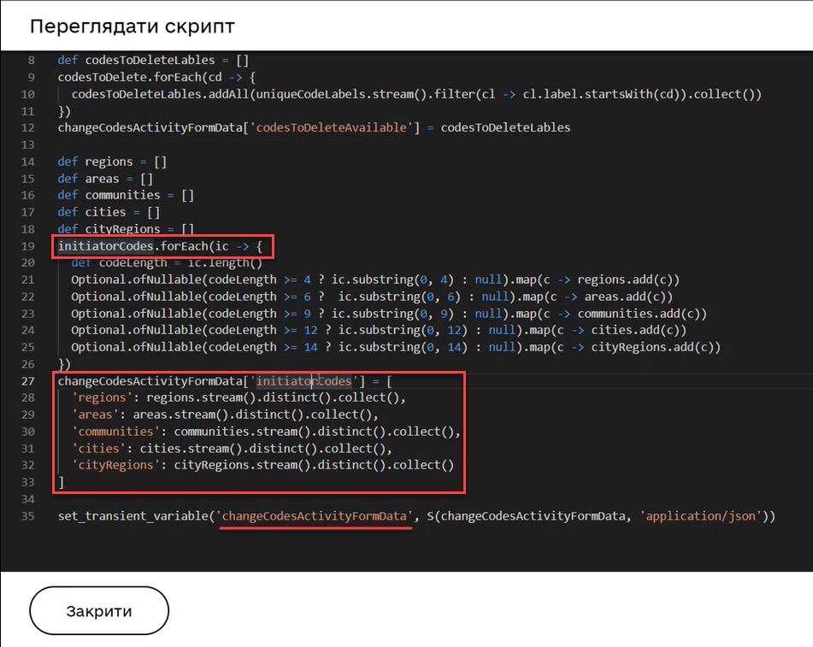Click line number 8 in the gutter
The height and width of the screenshot is (647, 813).
click(x=31, y=60)
